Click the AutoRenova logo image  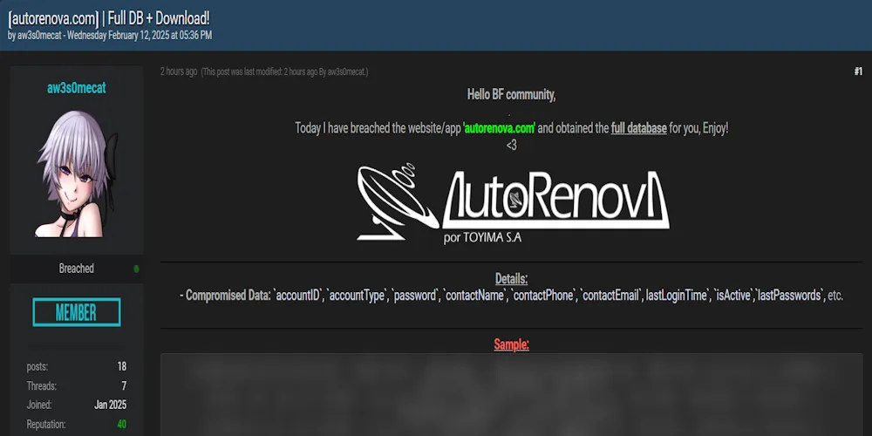(513, 203)
